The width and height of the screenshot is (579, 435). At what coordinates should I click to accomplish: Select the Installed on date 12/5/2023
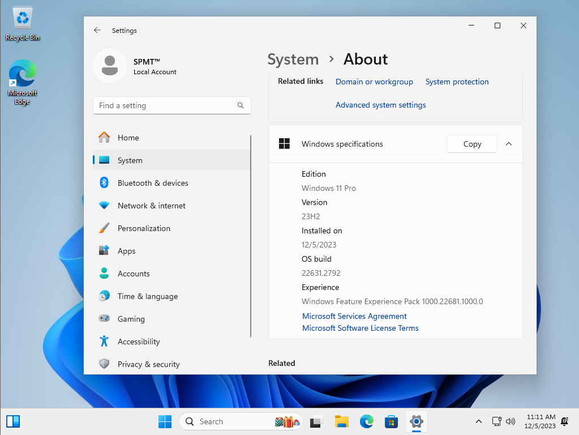pyautogui.click(x=319, y=245)
